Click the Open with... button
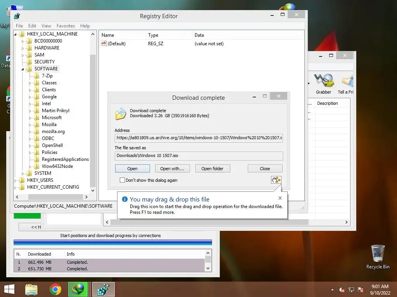 click(x=172, y=169)
